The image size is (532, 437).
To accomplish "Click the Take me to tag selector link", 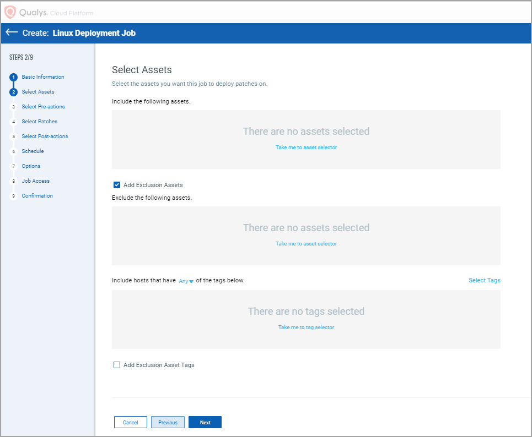I will (x=306, y=327).
